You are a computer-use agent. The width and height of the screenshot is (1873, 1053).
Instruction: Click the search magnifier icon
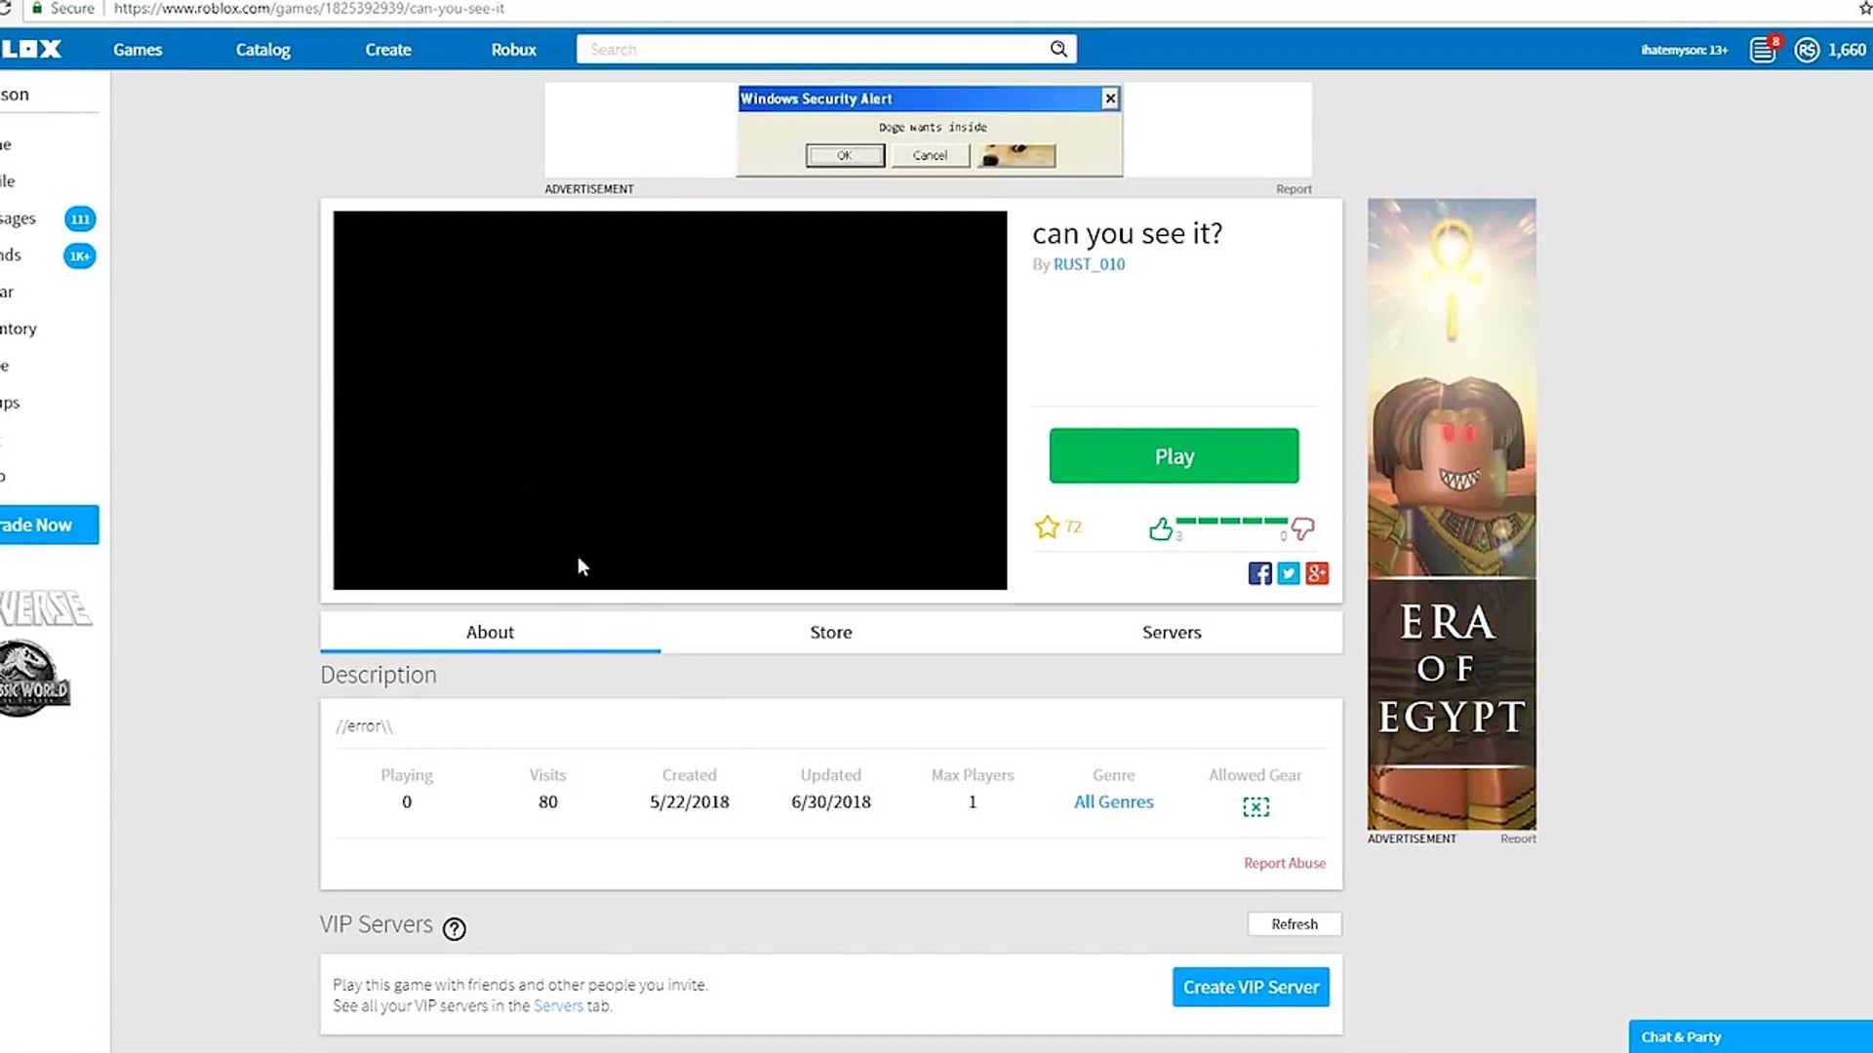pos(1058,49)
